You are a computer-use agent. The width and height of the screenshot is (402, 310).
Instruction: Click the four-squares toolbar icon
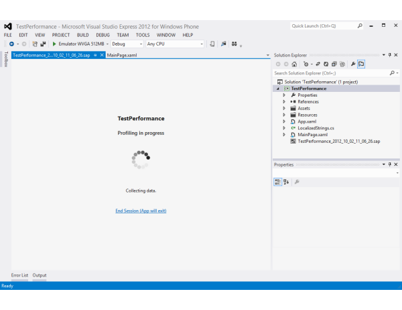coord(234,44)
